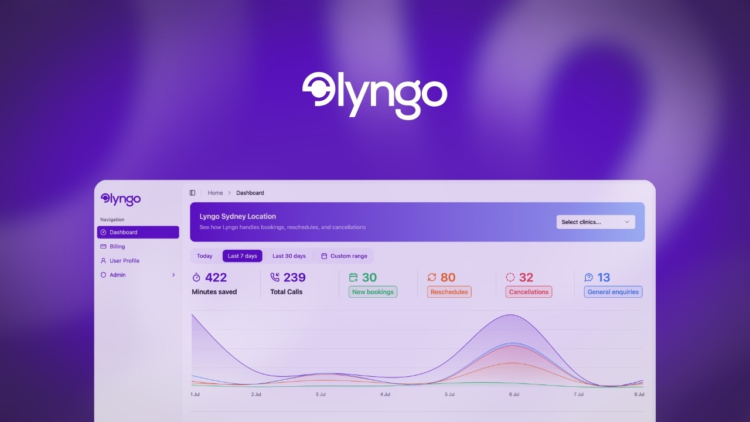Click the User Profile person icon
The width and height of the screenshot is (750, 422).
(104, 261)
